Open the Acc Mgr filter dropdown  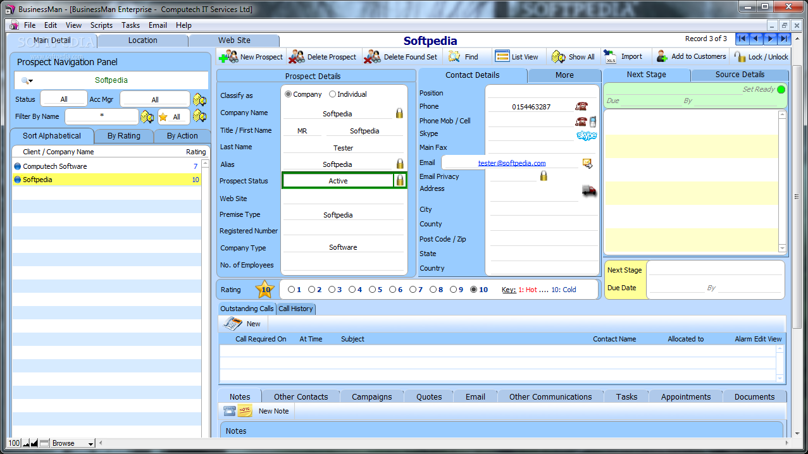[x=155, y=99]
